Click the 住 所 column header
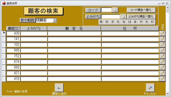This screenshot has height=97, width=171. [x=130, y=29]
